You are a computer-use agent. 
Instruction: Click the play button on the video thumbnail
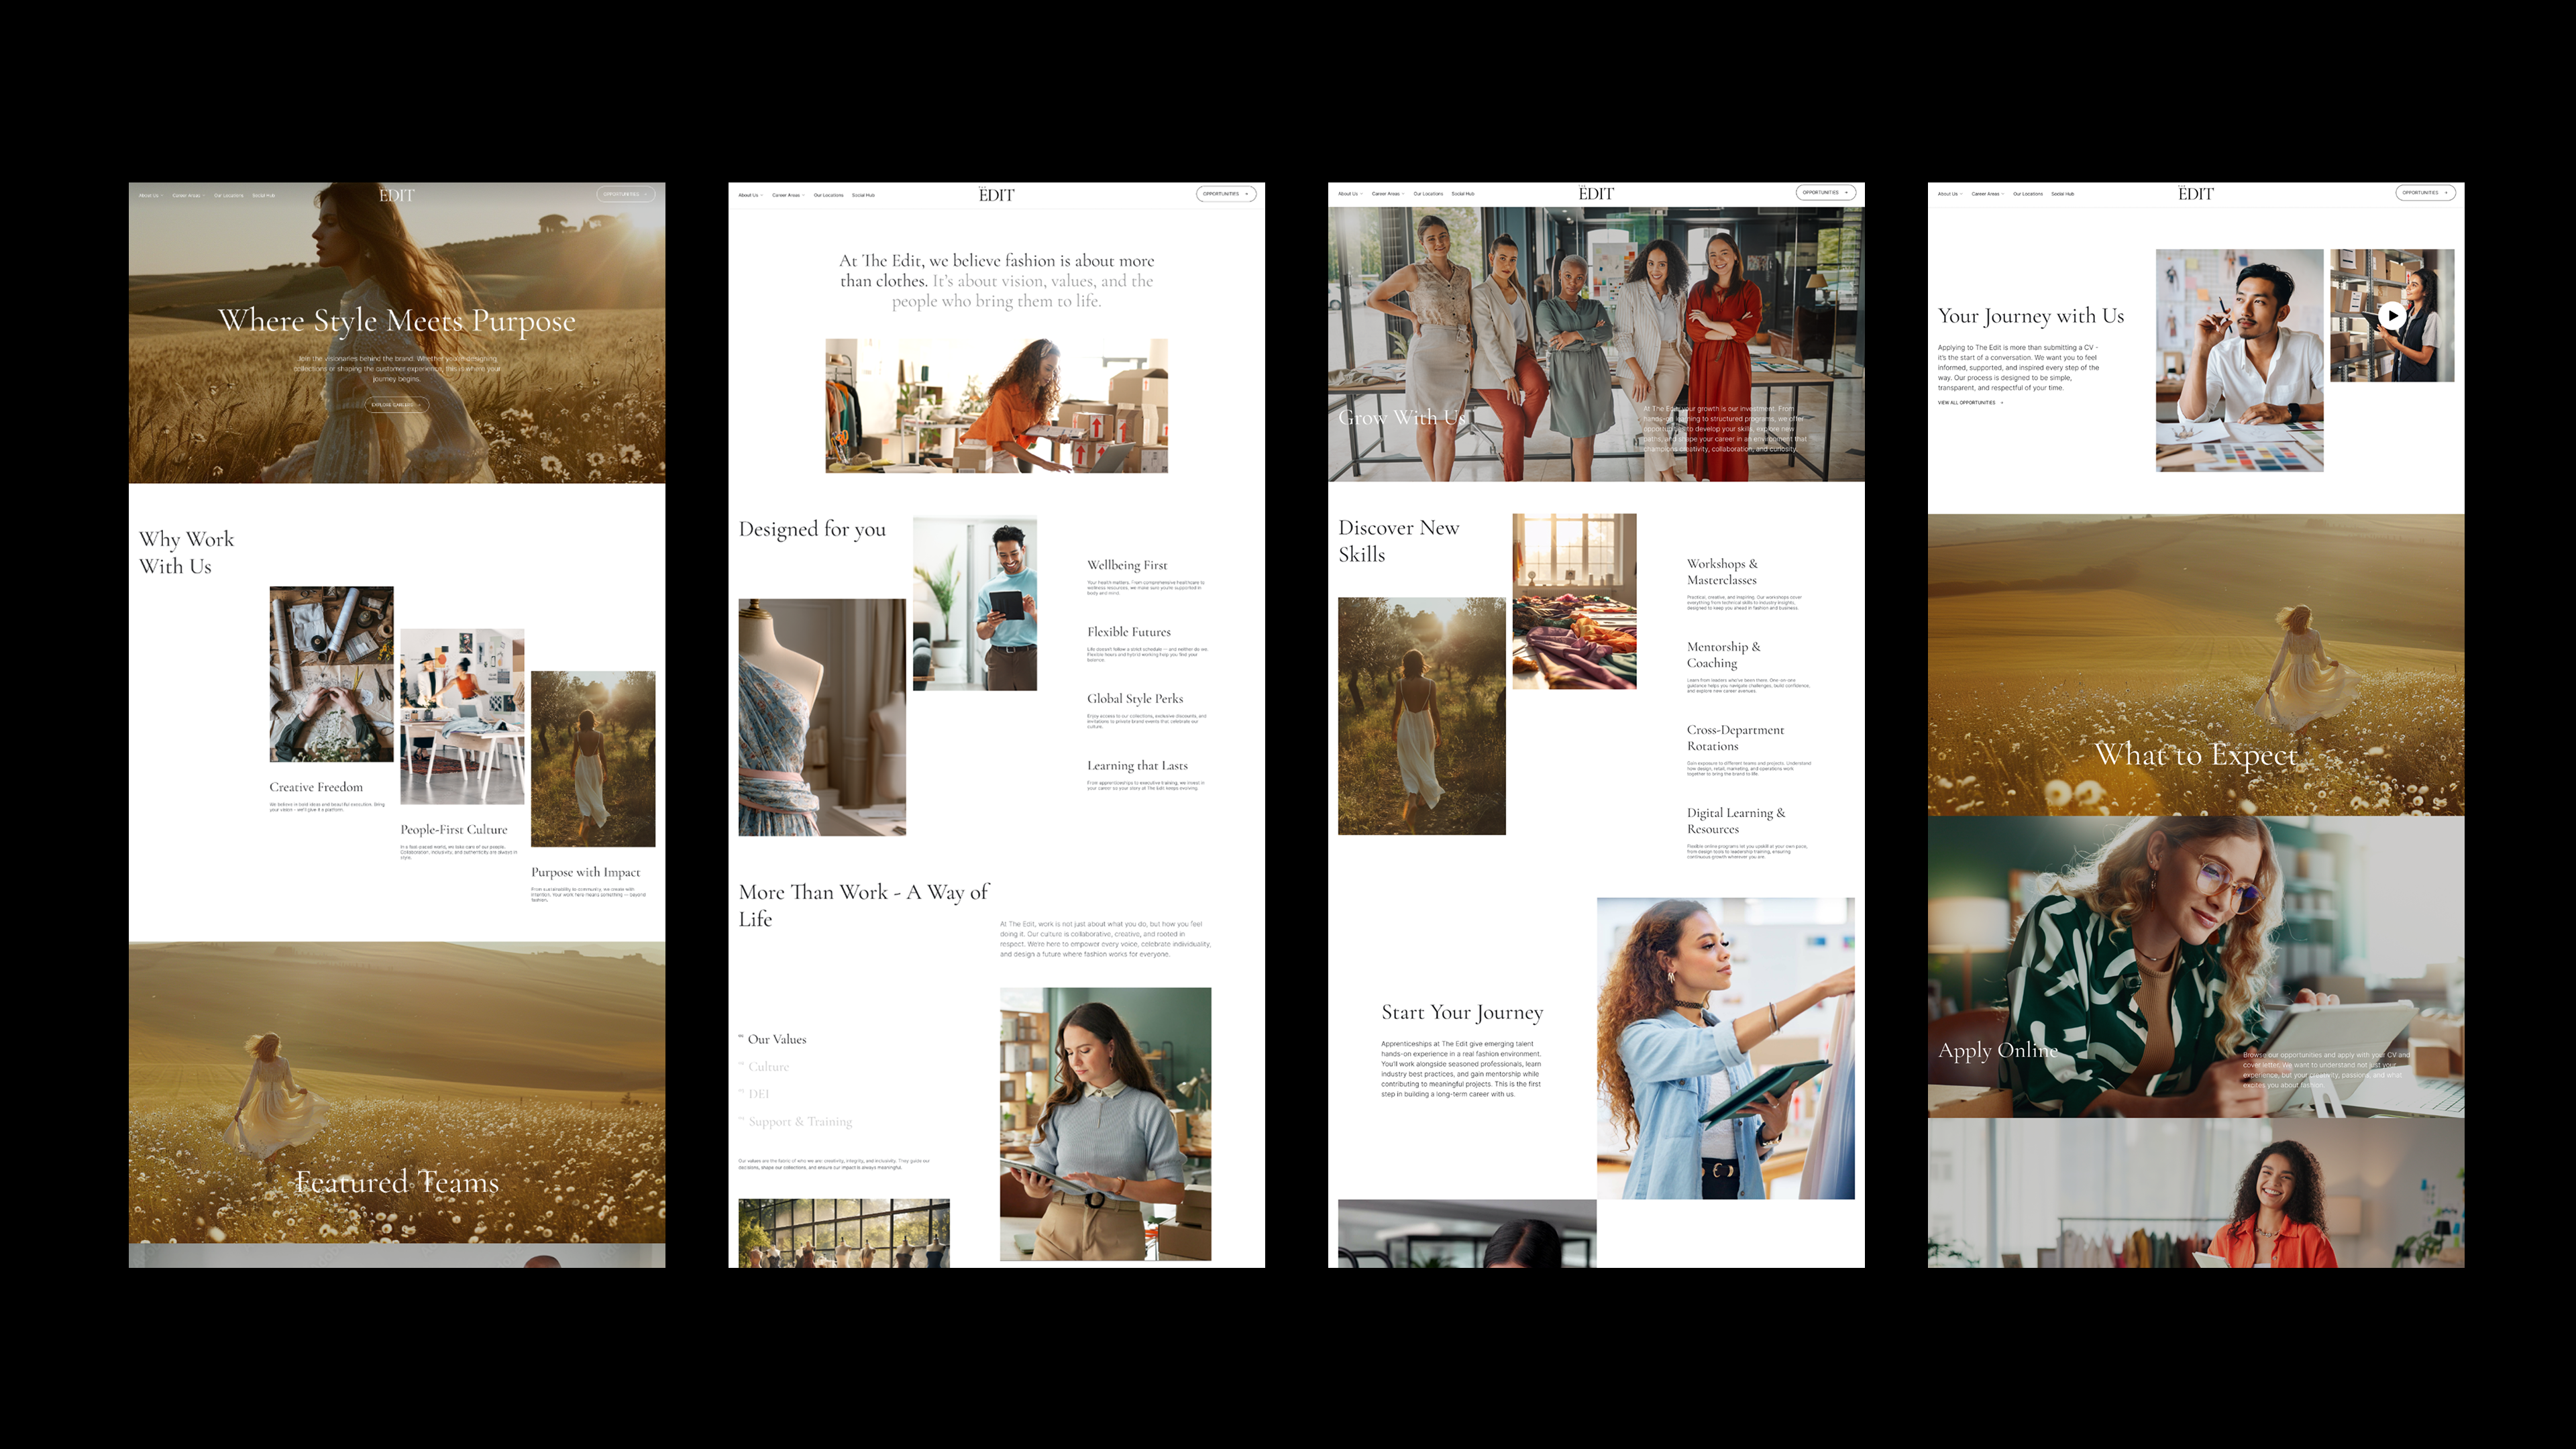2393,317
